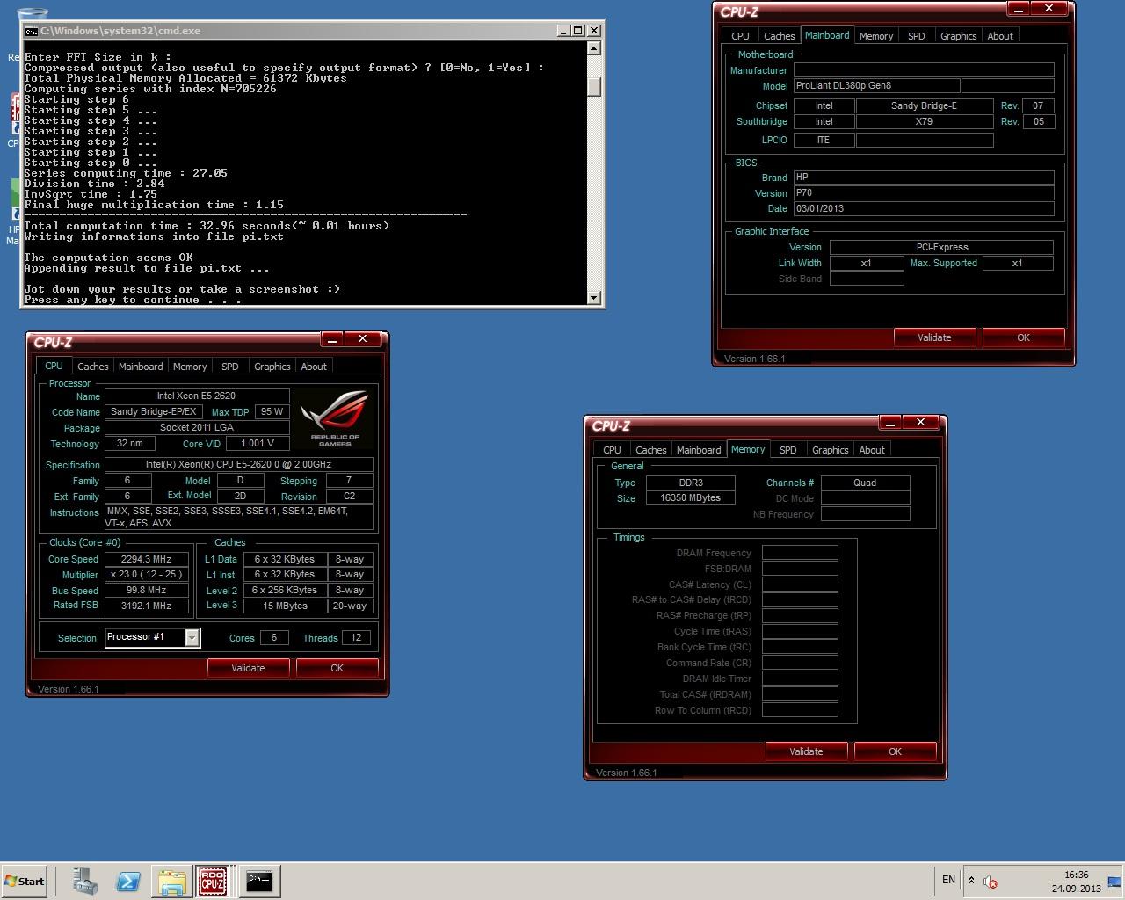Open Windows Explorer folder taskbar icon
This screenshot has height=900, width=1125.
(x=172, y=881)
